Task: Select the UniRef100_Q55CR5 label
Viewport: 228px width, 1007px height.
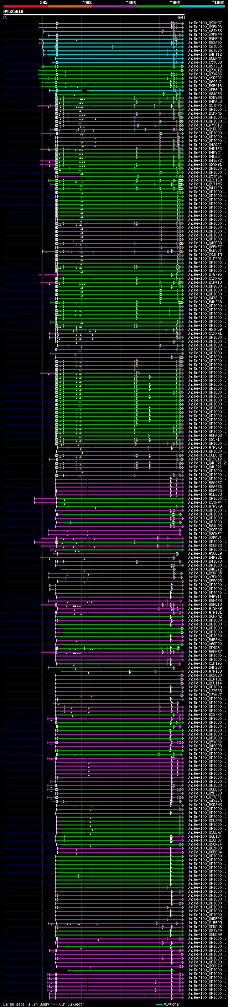Action: tap(204, 581)
